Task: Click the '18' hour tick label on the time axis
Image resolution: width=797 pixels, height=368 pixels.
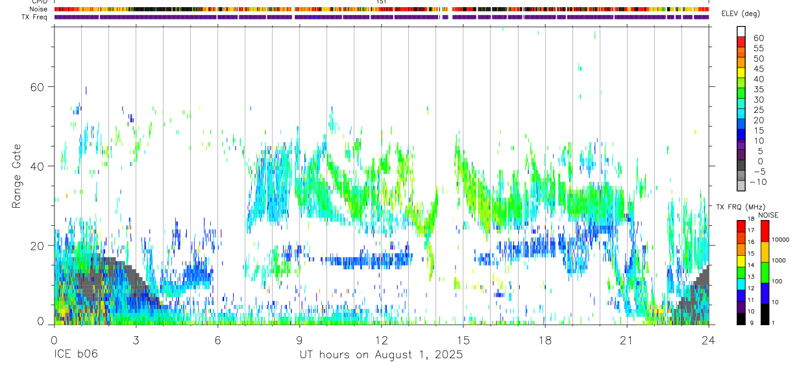Action: coord(545,339)
